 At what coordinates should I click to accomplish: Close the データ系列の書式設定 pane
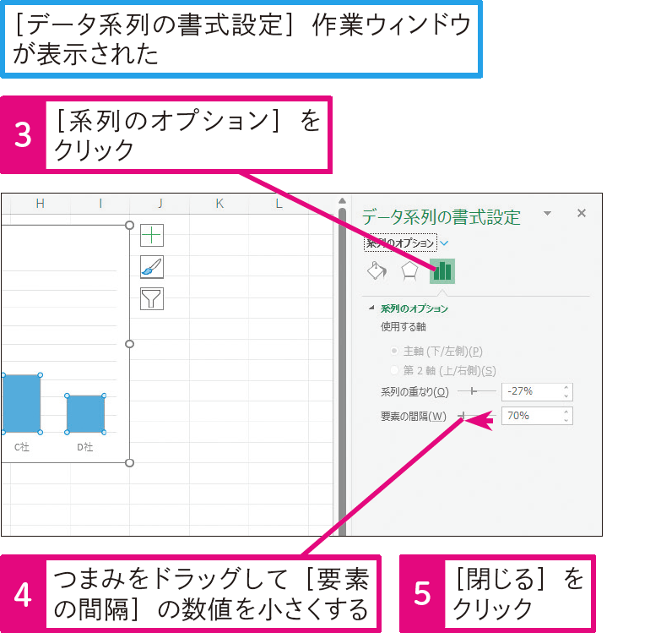(581, 214)
